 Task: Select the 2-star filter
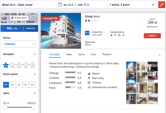click(x=13, y=65)
